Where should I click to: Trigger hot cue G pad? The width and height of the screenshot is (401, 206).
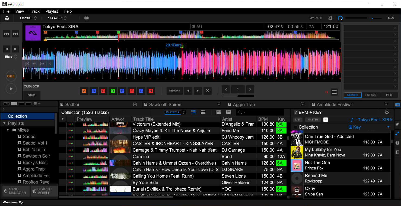[141, 91]
